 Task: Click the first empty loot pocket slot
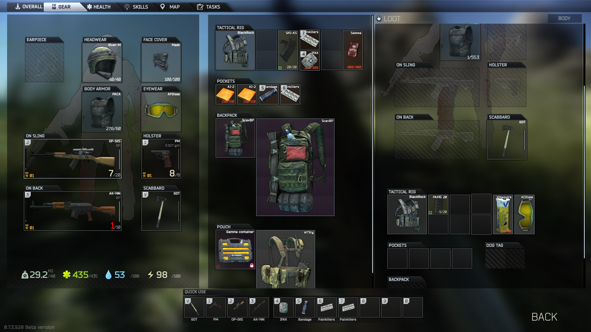[397, 259]
